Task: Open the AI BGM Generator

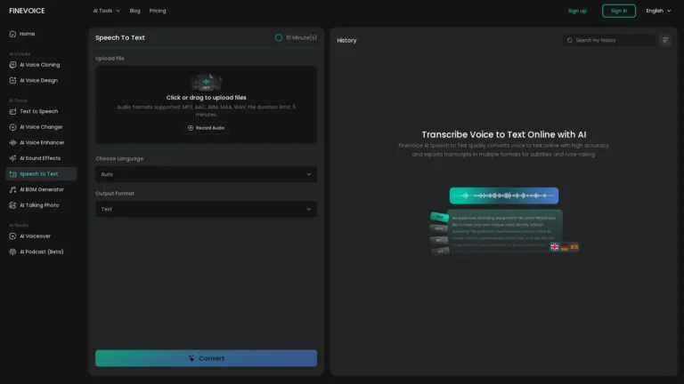Action: click(41, 189)
